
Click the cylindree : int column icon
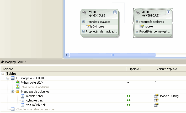[x=23, y=100]
